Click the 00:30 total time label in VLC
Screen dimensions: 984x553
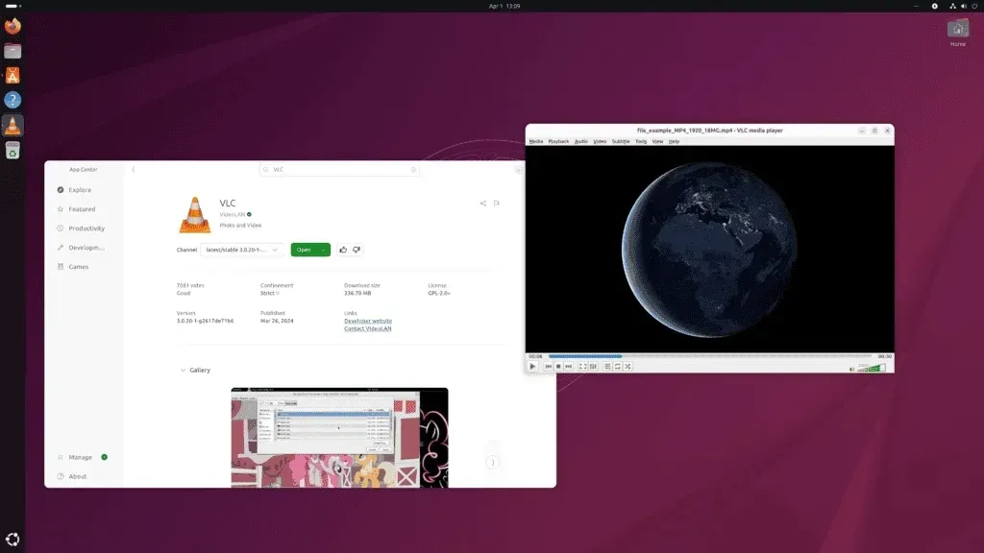[x=884, y=356]
